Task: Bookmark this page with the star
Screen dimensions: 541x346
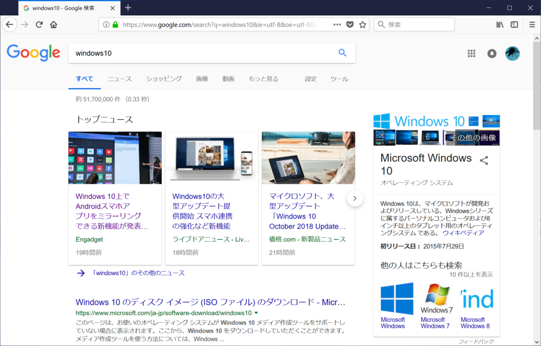Action: point(362,24)
